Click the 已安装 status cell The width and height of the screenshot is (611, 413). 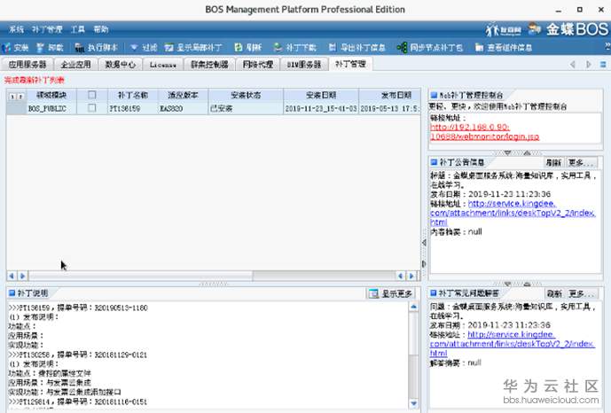click(x=246, y=108)
